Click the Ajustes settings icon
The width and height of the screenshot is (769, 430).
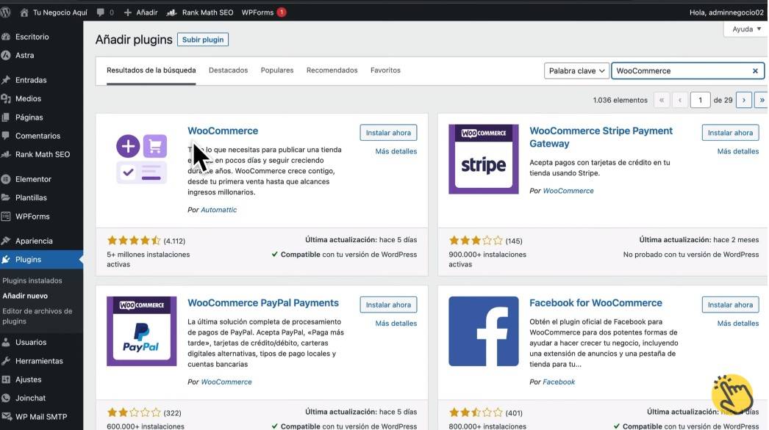[6, 379]
